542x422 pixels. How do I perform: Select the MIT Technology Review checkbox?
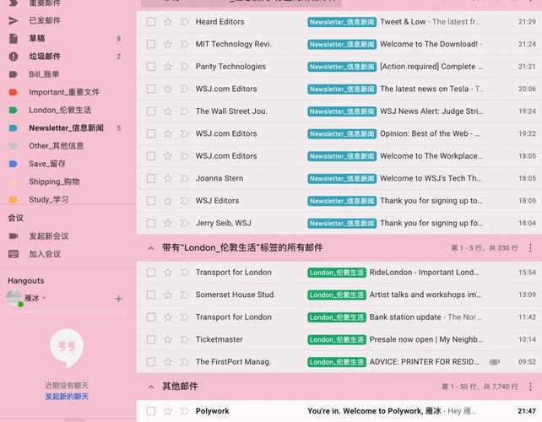[151, 44]
